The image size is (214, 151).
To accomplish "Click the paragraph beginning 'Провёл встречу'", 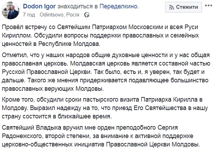I will pyautogui.click(x=100, y=35).
